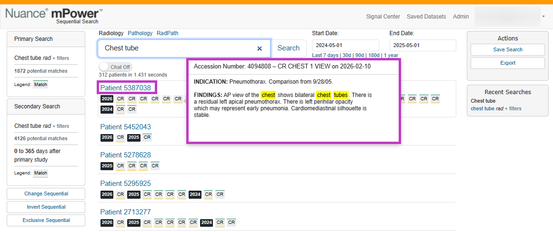Click the Match legend badge in Secondary Search

pos(40,173)
